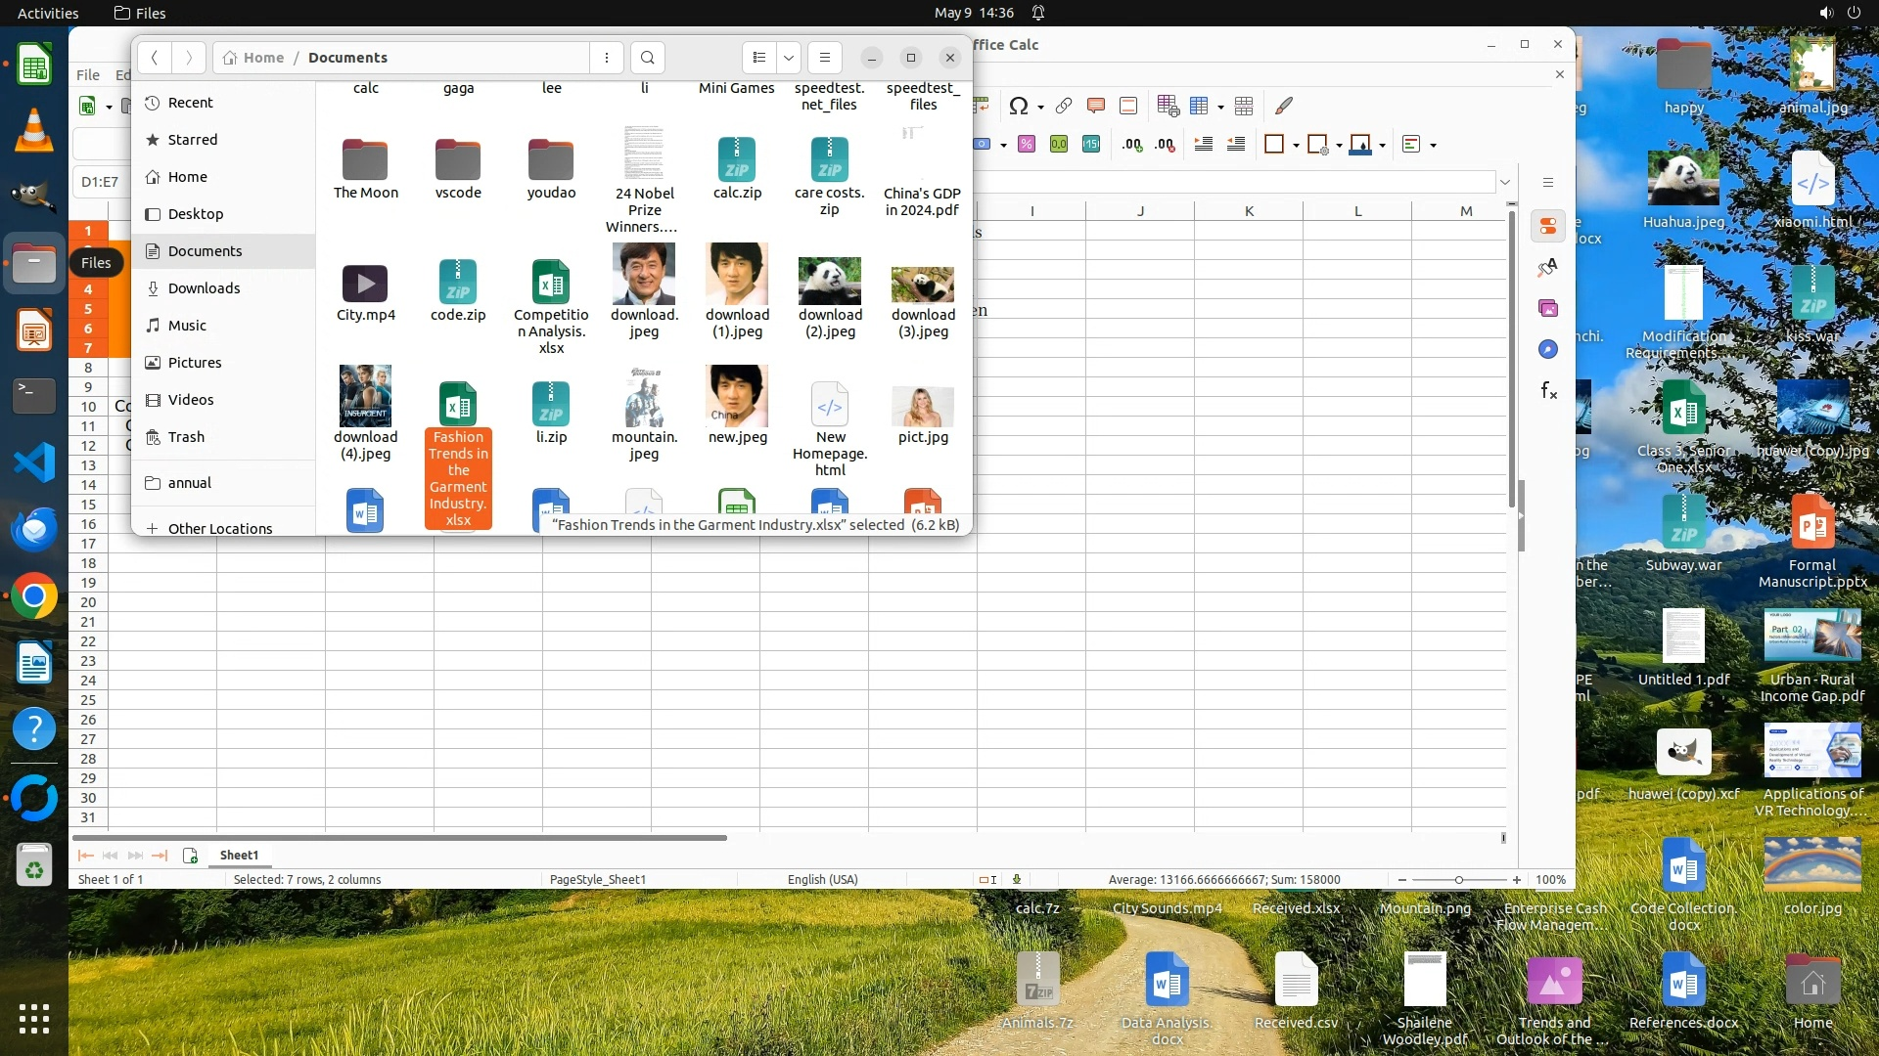Click the zoom slider in Calc status bar
The width and height of the screenshot is (1879, 1056).
coord(1458,879)
